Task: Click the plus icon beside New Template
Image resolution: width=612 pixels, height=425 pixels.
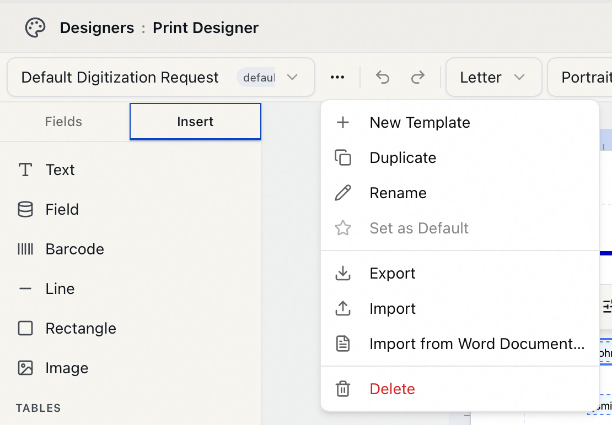Action: click(x=343, y=122)
